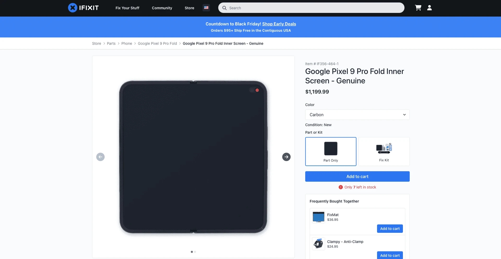Show next product image arrow
This screenshot has width=501, height=259.
(286, 157)
